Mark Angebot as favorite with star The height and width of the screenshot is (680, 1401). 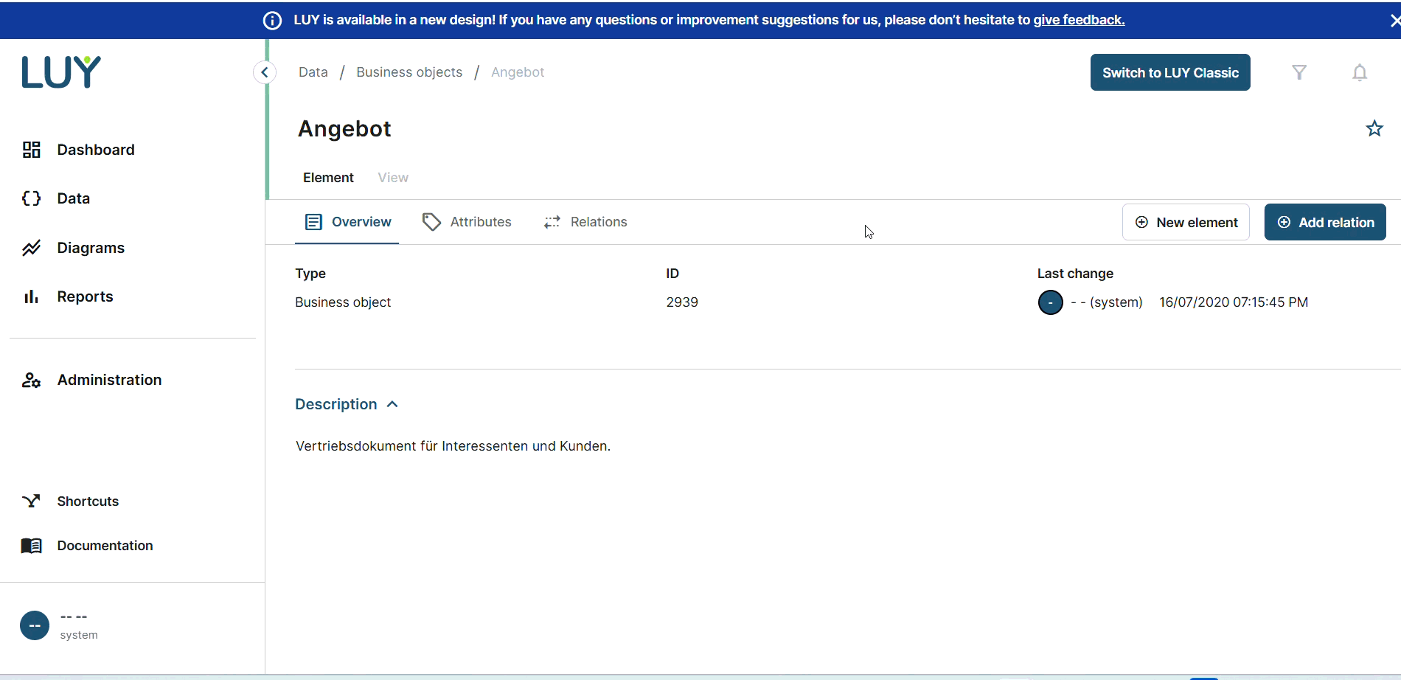pyautogui.click(x=1374, y=129)
